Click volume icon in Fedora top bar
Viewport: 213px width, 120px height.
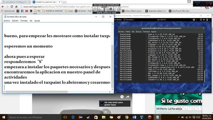coord(204,20)
